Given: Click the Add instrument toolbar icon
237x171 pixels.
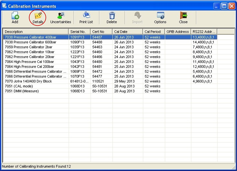Looking at the screenshot, I should pos(15,15).
